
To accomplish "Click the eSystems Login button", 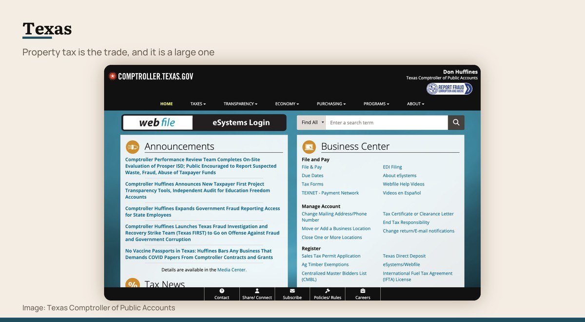I will [x=241, y=122].
